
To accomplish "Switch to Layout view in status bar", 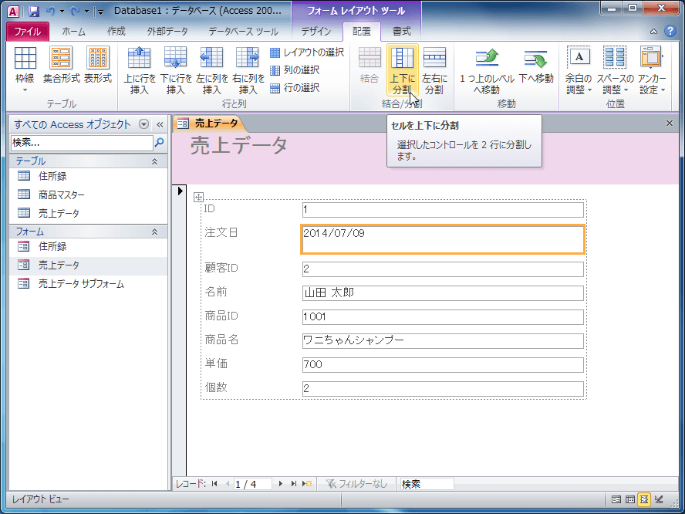I will coord(644,499).
